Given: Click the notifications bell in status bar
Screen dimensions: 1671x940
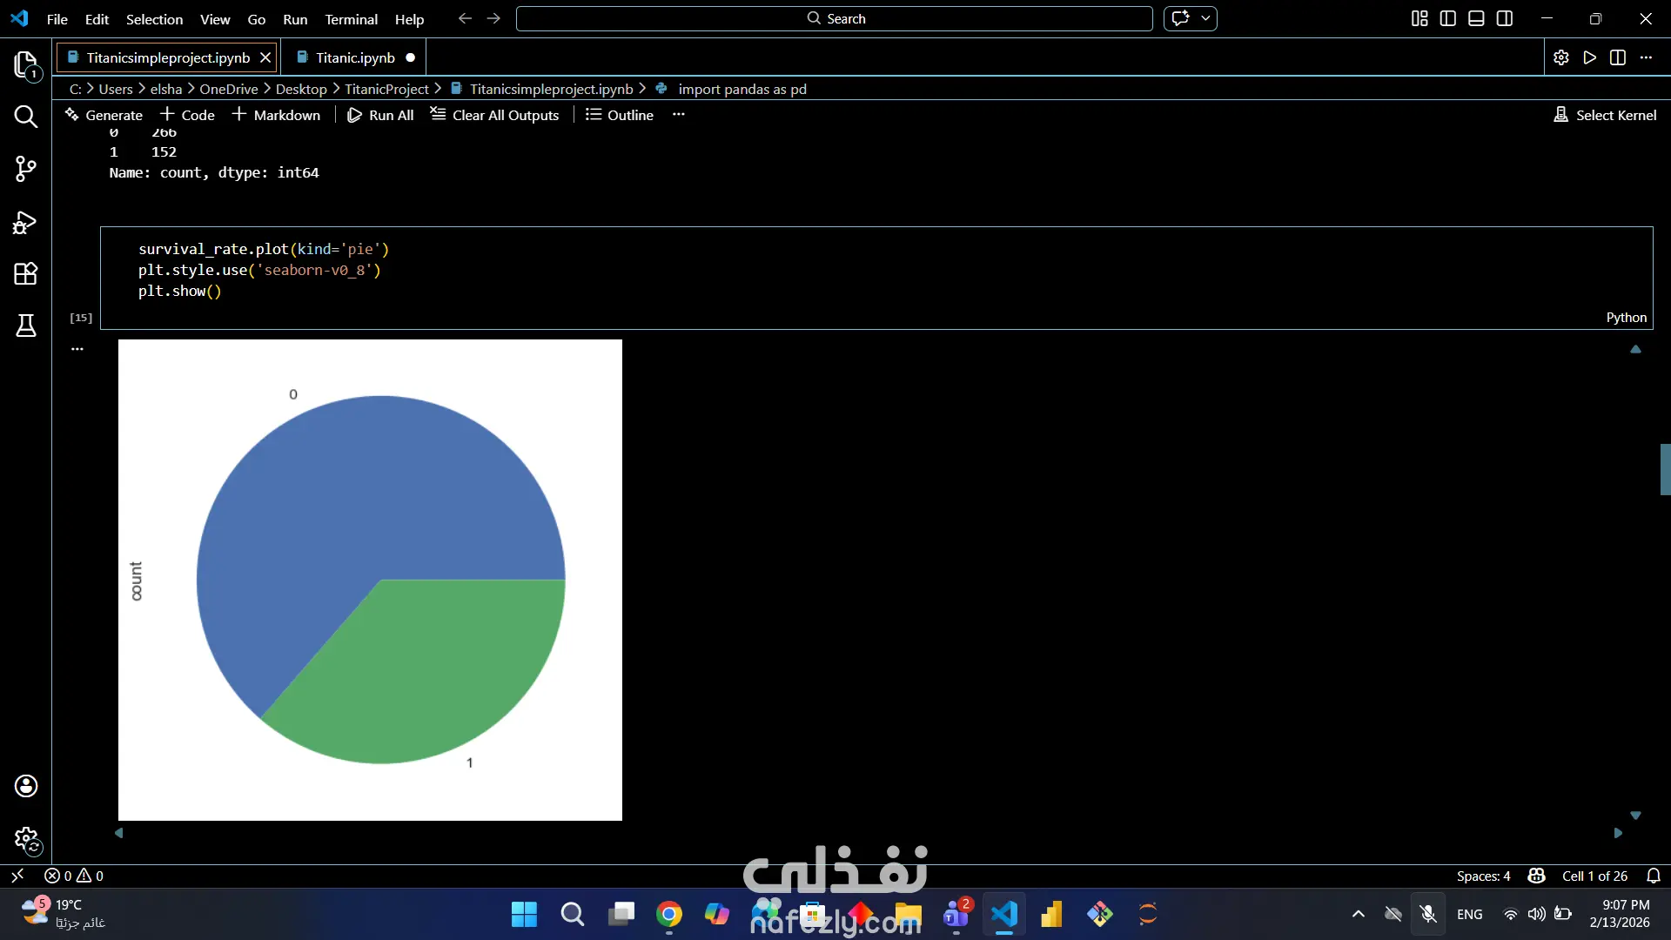Looking at the screenshot, I should point(1654,876).
